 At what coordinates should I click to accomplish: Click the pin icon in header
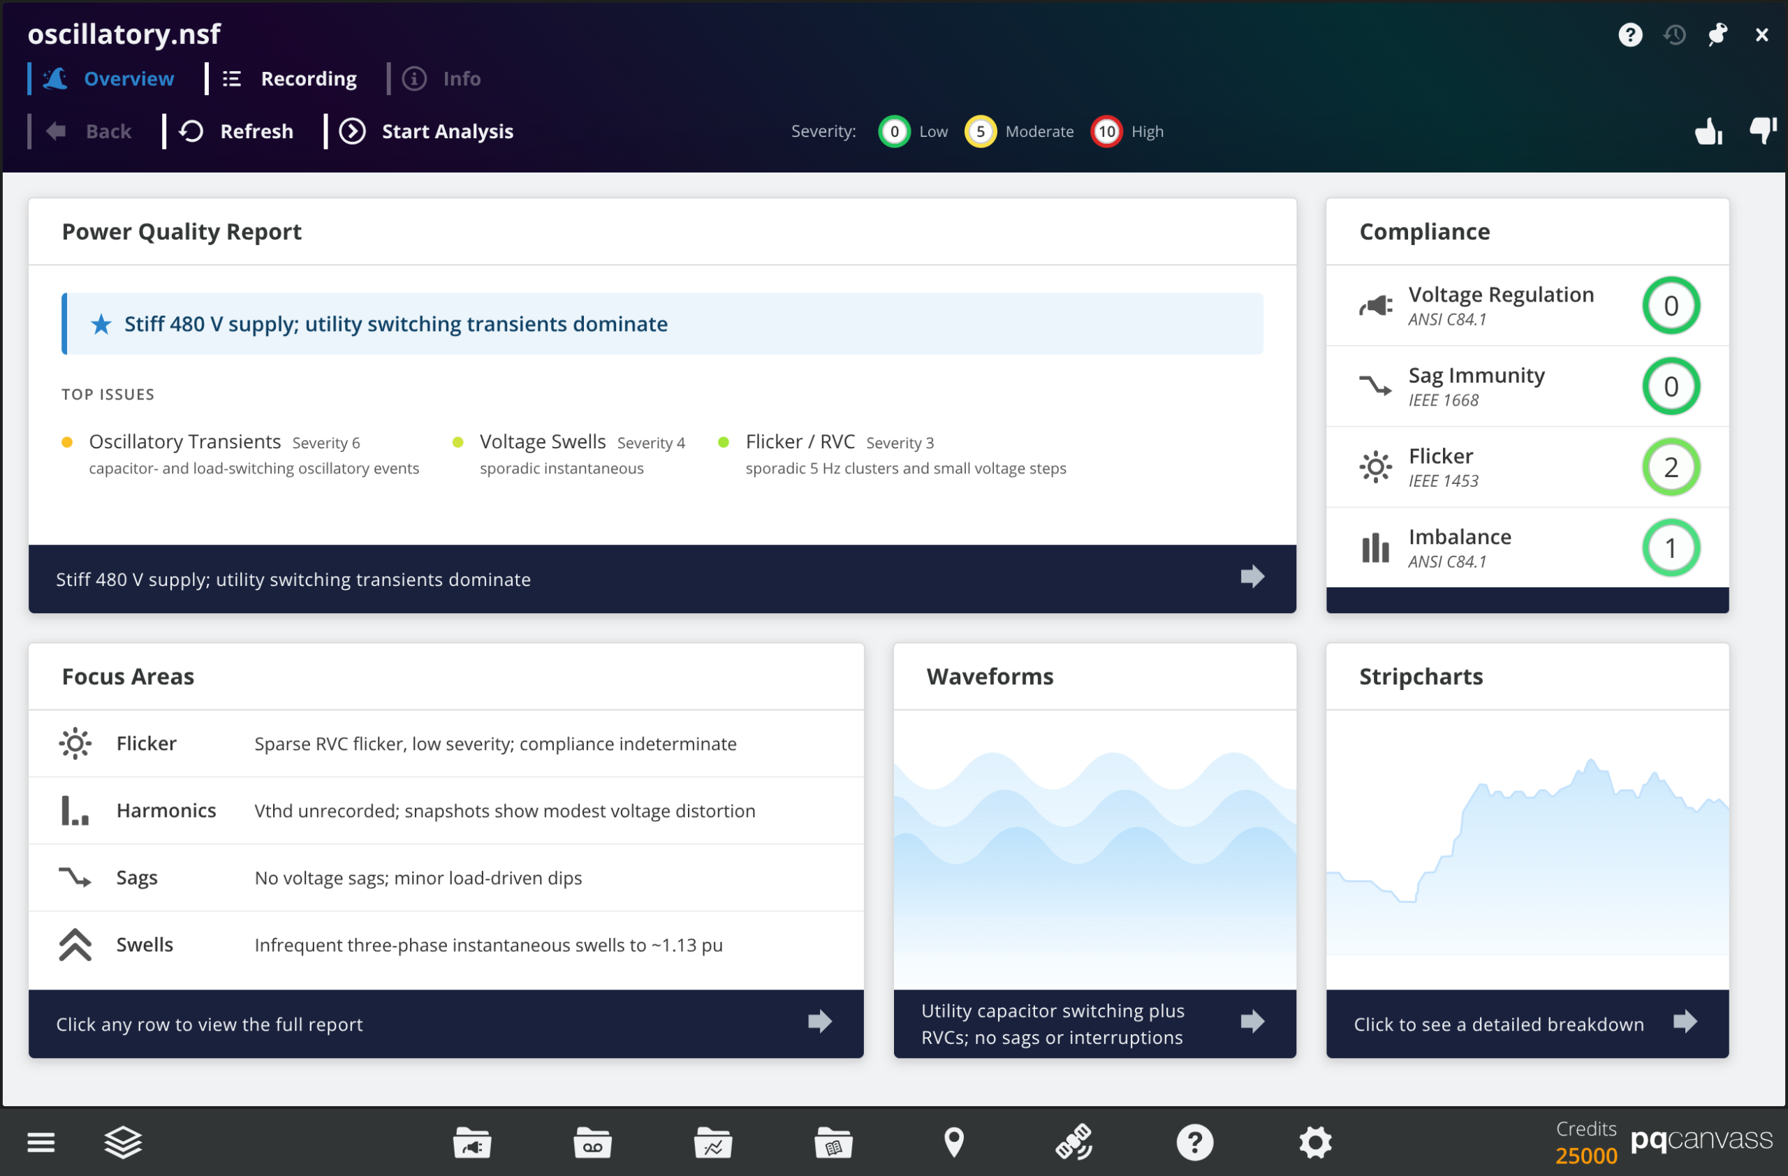[1717, 34]
